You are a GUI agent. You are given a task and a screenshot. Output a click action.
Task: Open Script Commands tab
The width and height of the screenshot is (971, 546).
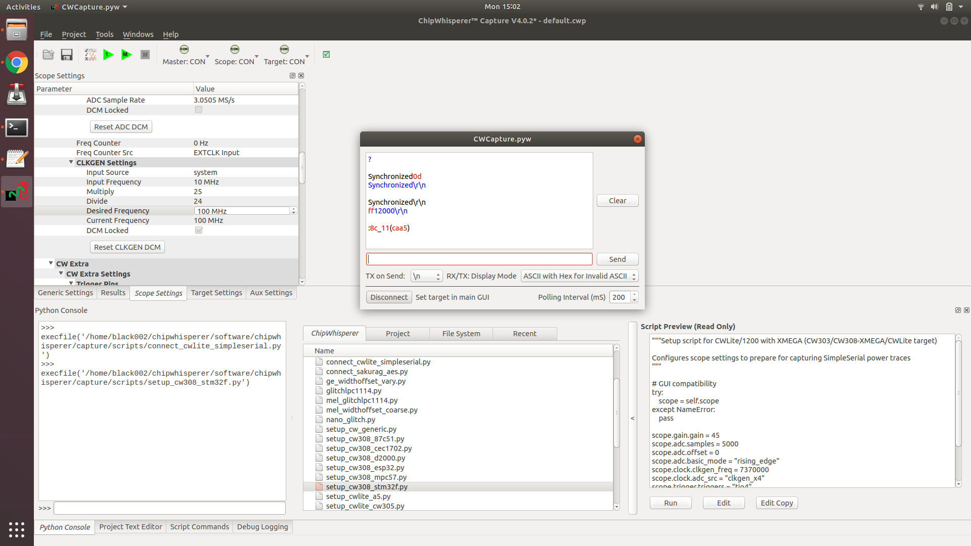pyautogui.click(x=199, y=527)
